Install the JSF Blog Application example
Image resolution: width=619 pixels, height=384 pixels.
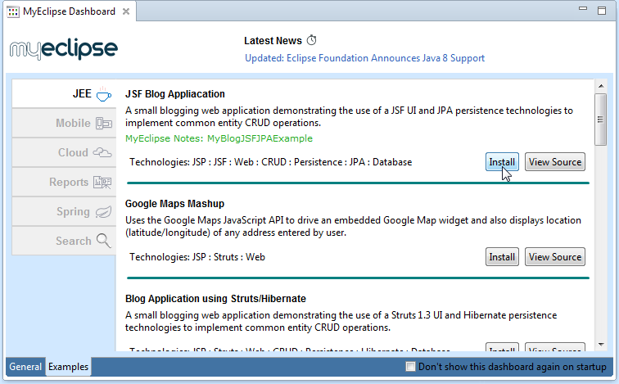click(x=502, y=162)
